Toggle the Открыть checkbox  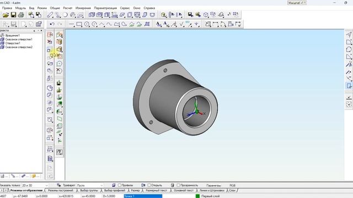pyautogui.click(x=149, y=185)
